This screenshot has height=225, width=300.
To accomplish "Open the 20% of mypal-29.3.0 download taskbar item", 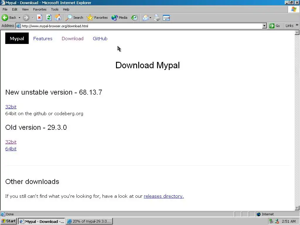I will coord(90,221).
